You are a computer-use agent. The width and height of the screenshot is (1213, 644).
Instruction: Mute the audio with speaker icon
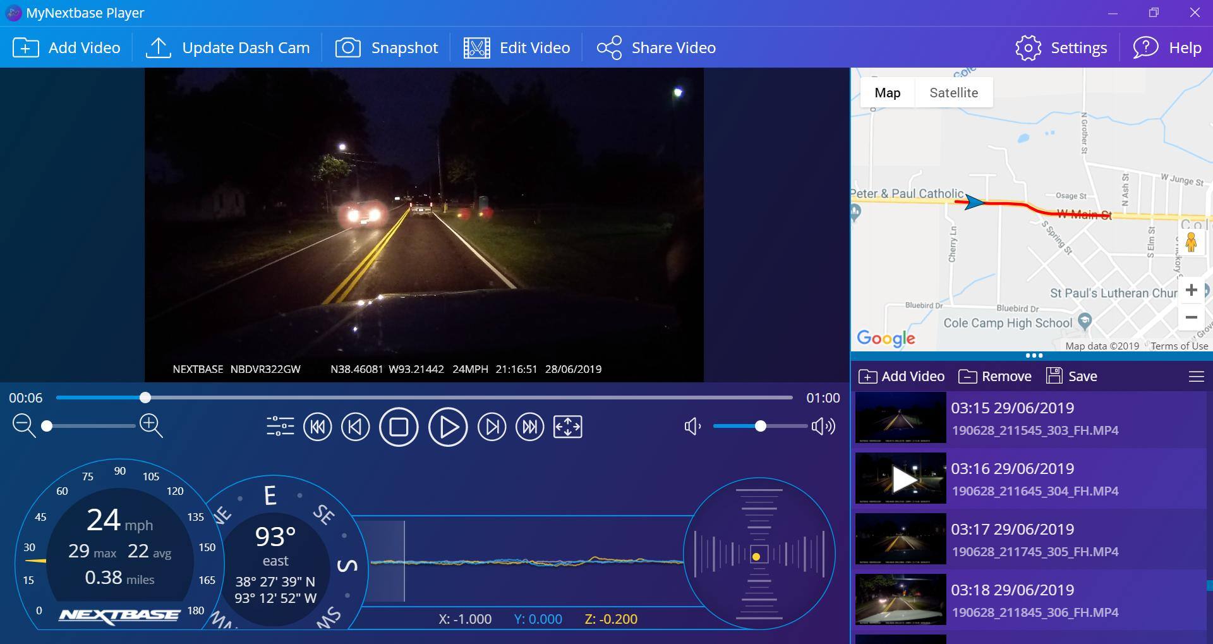pyautogui.click(x=692, y=427)
